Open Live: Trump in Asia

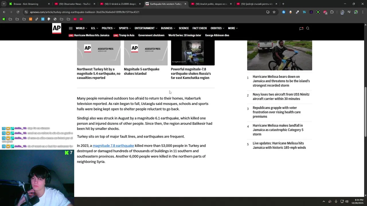coord(124,35)
